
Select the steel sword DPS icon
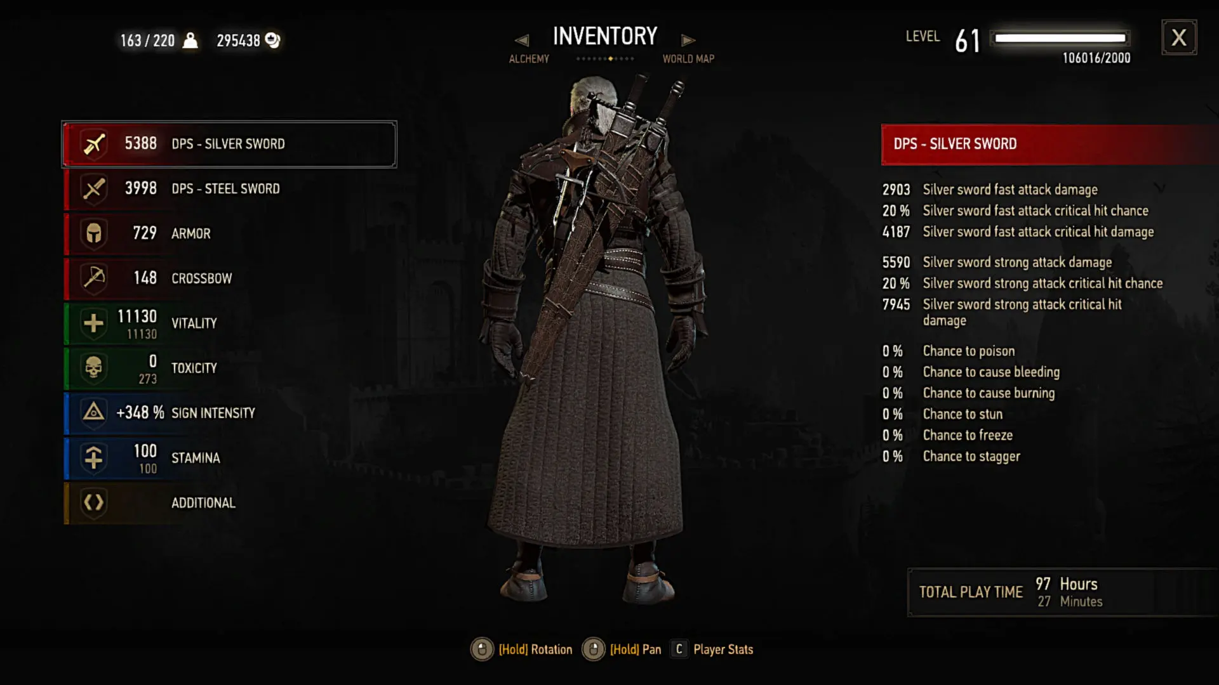[94, 189]
